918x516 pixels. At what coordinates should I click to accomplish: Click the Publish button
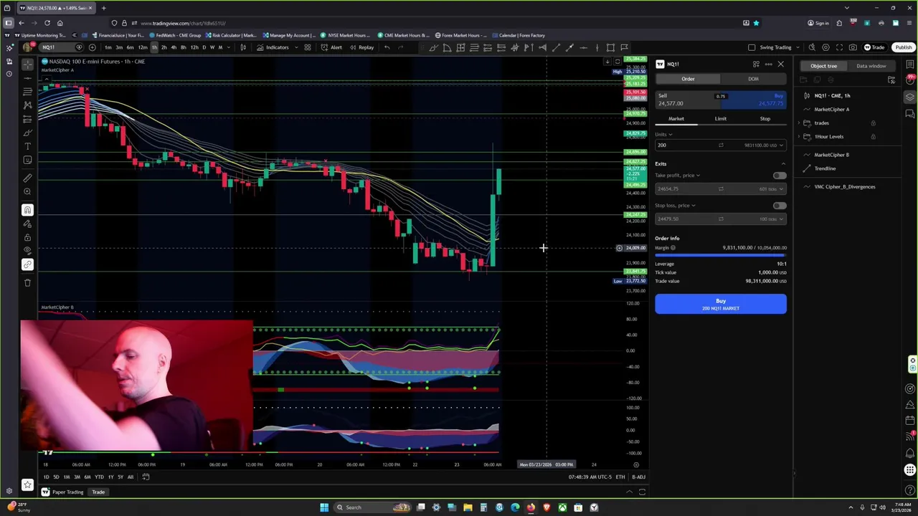(903, 47)
